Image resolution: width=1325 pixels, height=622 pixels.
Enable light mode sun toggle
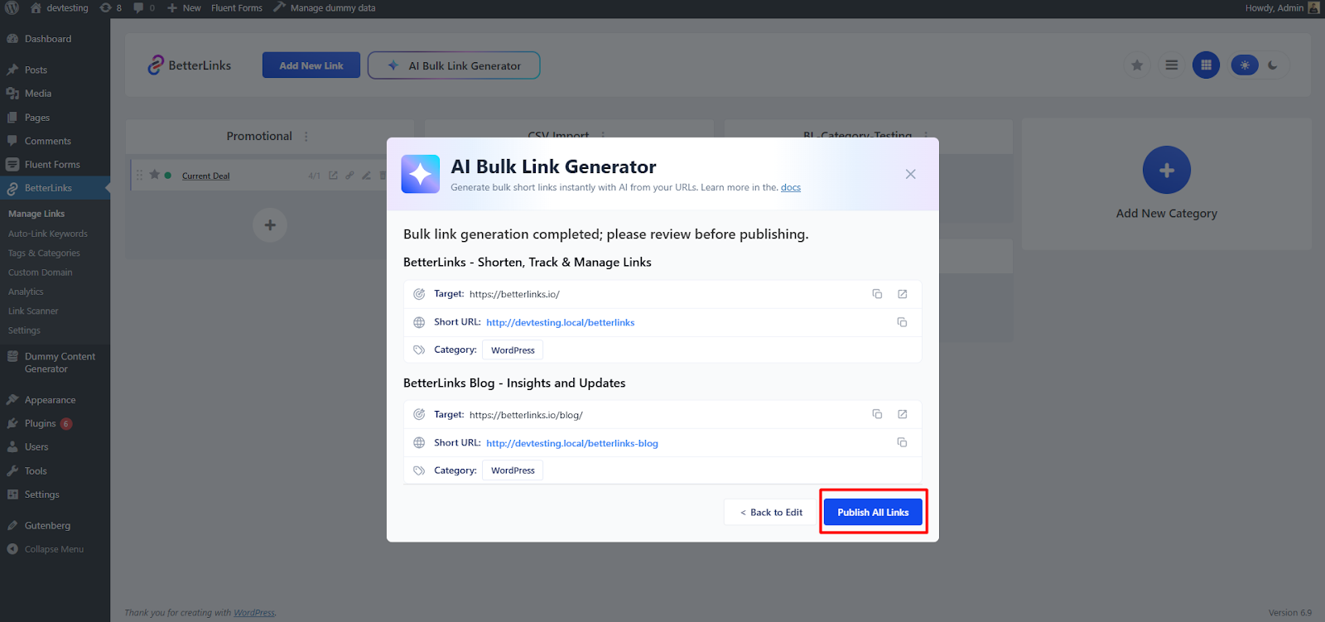[1245, 65]
